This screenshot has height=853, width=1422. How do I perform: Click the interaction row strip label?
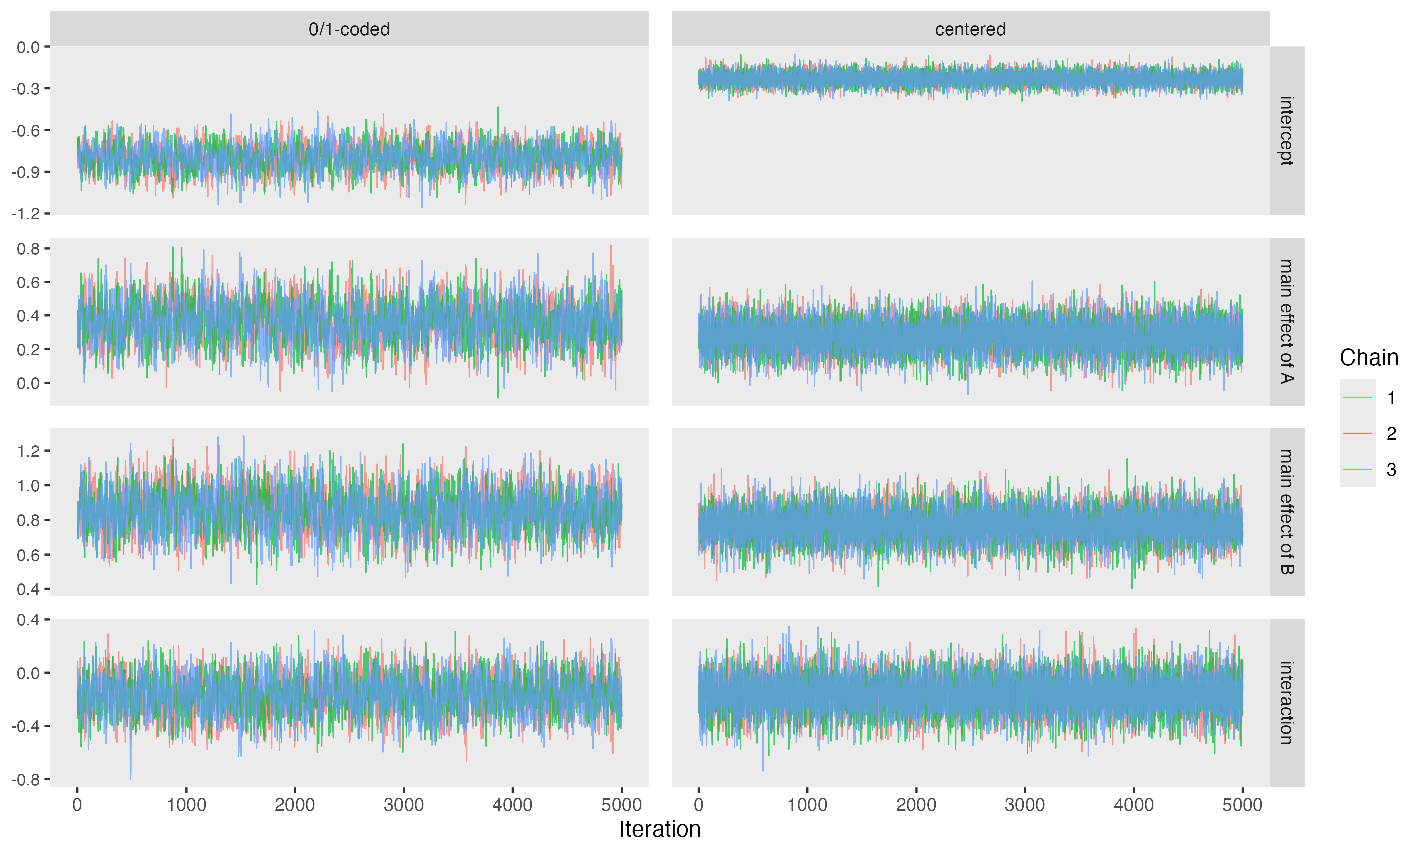tap(1287, 702)
